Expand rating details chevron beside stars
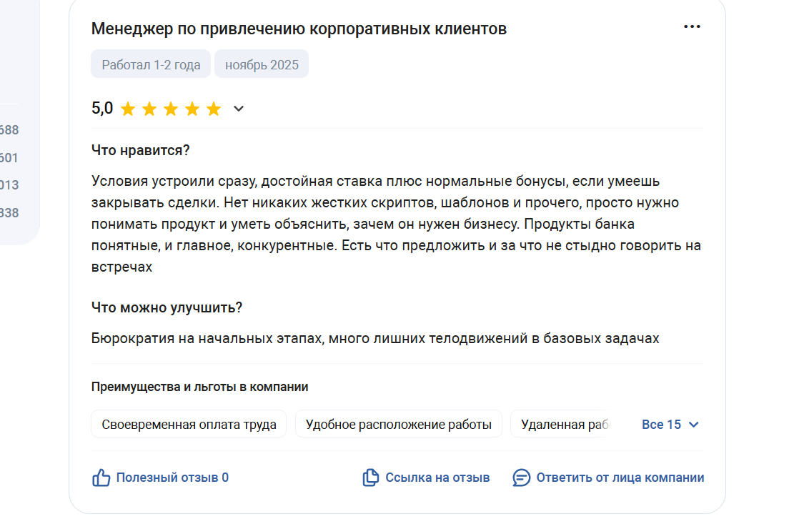The height and width of the screenshot is (519, 789). click(x=239, y=109)
